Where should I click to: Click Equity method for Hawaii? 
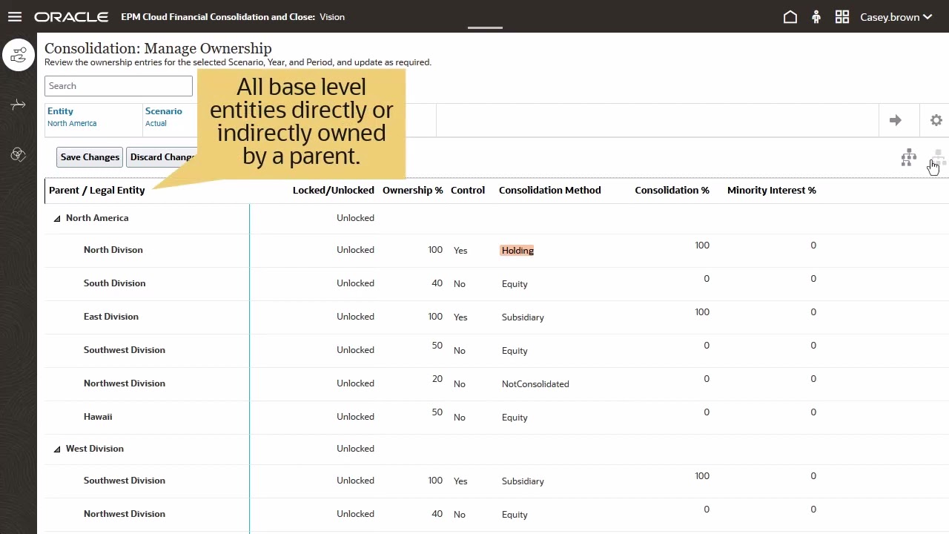point(515,418)
